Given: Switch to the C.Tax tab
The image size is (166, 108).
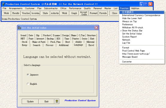Looking at the screenshot, I should 82,35.
